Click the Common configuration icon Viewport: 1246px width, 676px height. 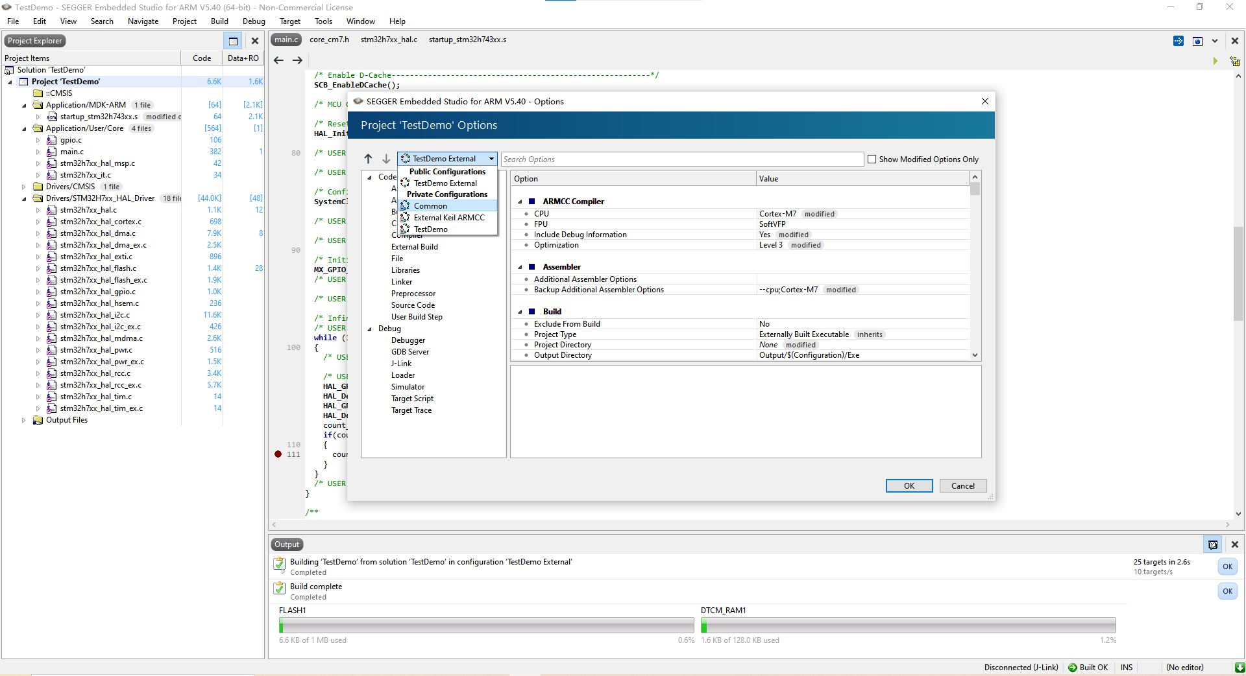(x=406, y=206)
